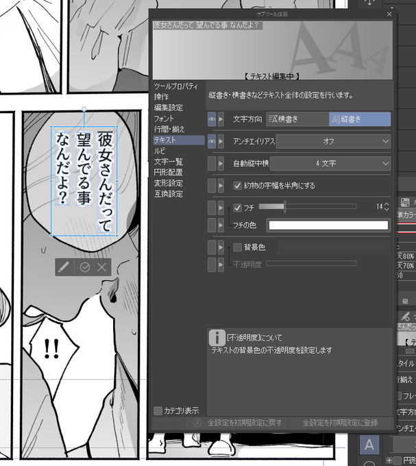The width and height of the screenshot is (416, 466).
Task: Open 変形設定 category
Action: [x=169, y=184]
